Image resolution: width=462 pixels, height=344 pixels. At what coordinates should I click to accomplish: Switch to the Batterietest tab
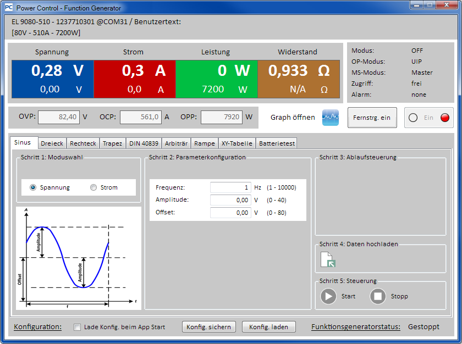(277, 143)
